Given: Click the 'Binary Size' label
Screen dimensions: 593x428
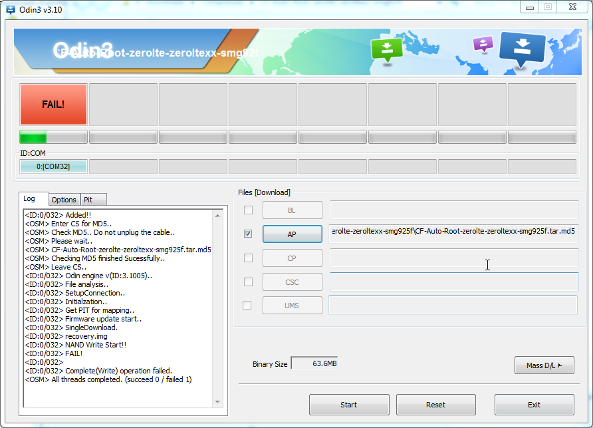Looking at the screenshot, I should (x=270, y=364).
